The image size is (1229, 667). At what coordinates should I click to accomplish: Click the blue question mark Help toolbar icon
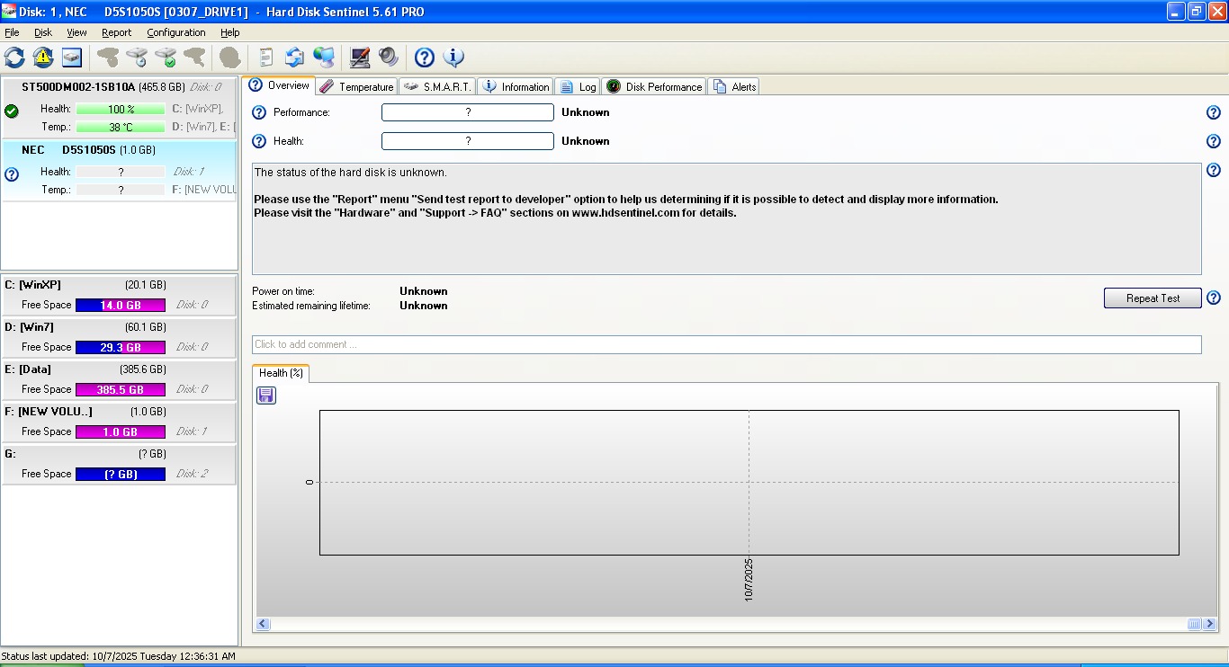point(425,58)
